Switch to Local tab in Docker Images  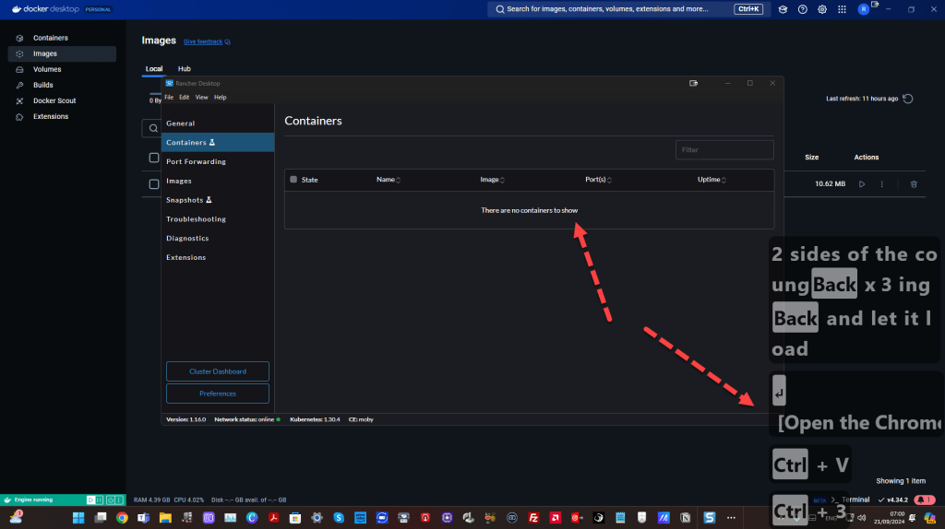tap(154, 68)
